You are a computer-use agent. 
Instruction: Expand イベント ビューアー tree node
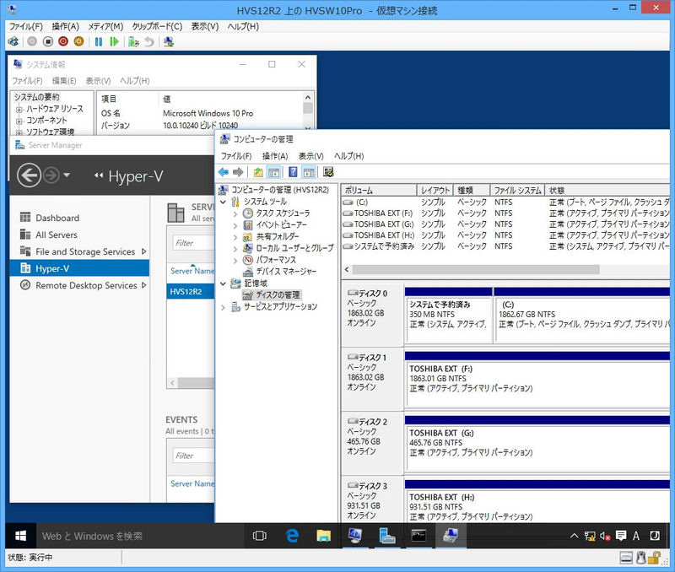click(x=235, y=225)
